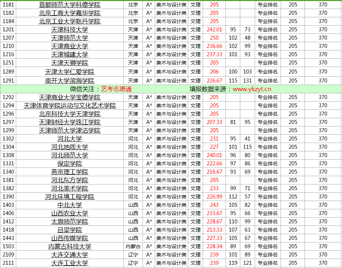Open 天津体育学院运动与文化艺术学院 link
Image resolution: width=342 pixels, height=268 pixels.
pos(70,106)
